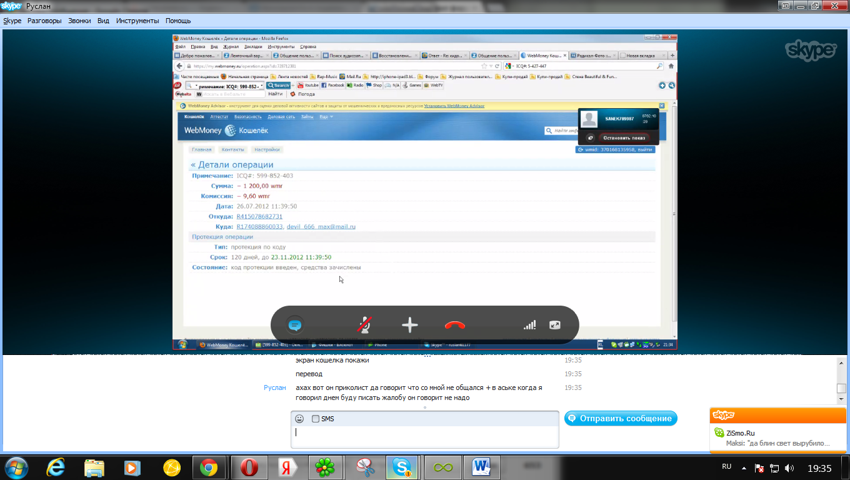Open Yandex app on taskbar
The image size is (850, 480).
click(288, 467)
